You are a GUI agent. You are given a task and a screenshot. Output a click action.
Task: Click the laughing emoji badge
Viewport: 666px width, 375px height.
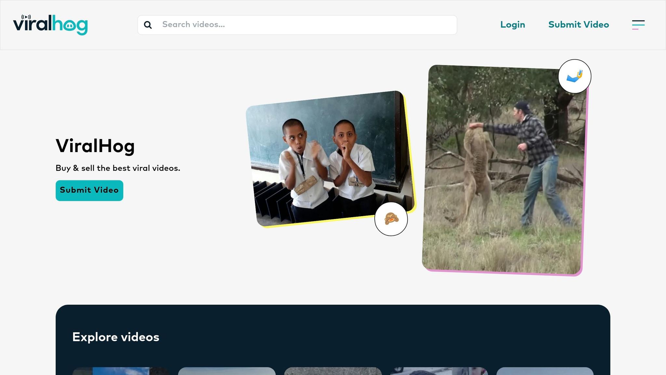click(x=391, y=219)
